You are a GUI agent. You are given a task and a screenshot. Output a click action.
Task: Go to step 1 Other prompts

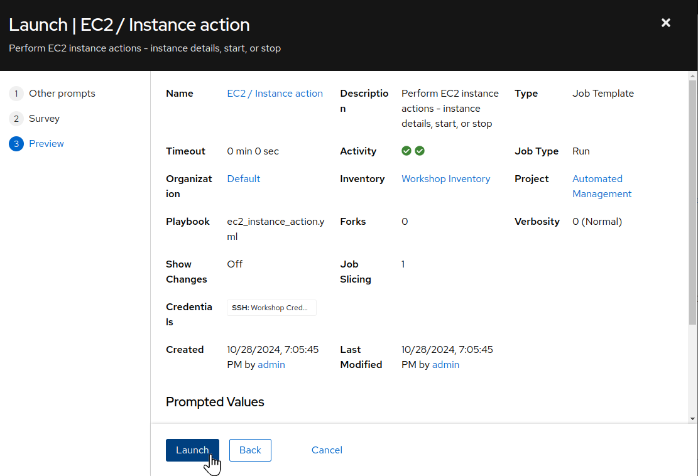coord(52,94)
